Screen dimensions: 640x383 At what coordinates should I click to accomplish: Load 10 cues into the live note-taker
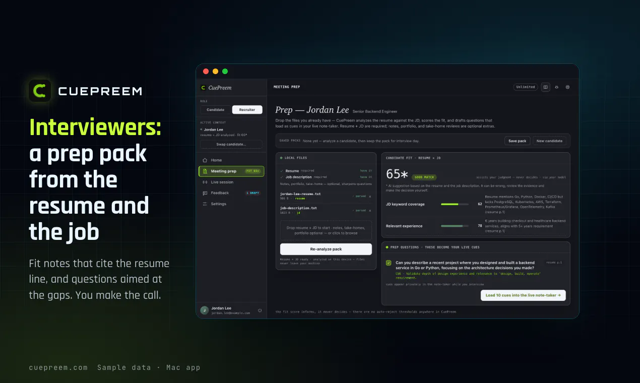pos(523,295)
